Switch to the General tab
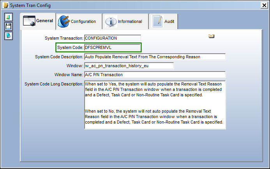 pyautogui.click(x=38, y=21)
